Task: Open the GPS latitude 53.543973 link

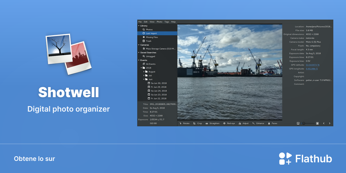Action: pyautogui.click(x=313, y=65)
